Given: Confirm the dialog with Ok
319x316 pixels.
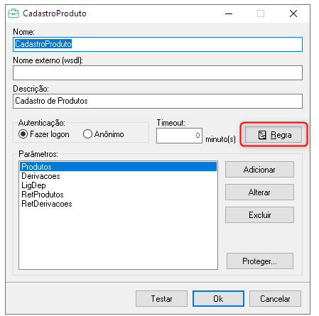Looking at the screenshot, I should (218, 299).
